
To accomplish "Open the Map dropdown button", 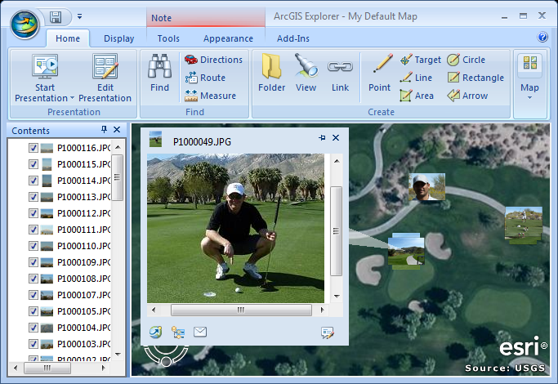I will click(529, 78).
